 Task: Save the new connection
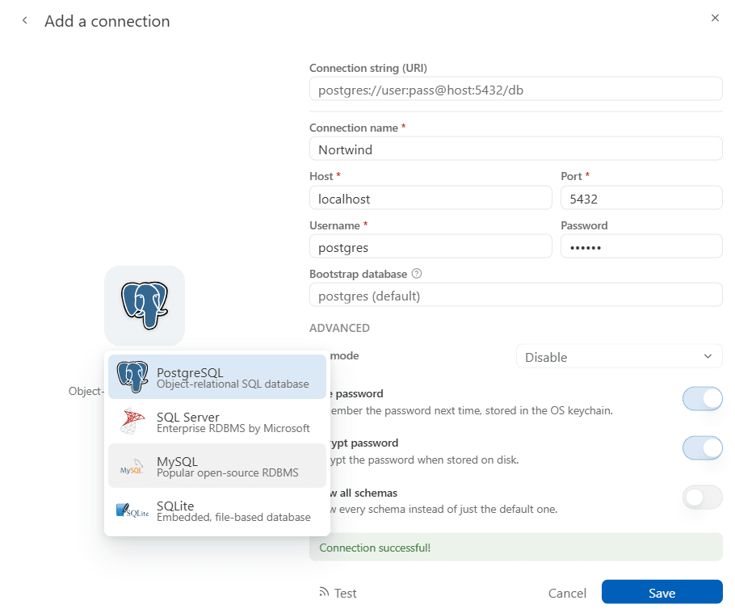coord(661,592)
